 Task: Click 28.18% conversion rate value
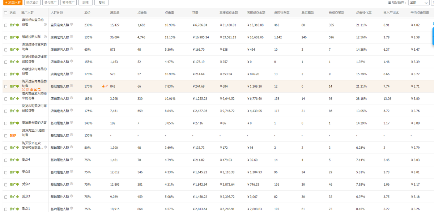pos(361,99)
